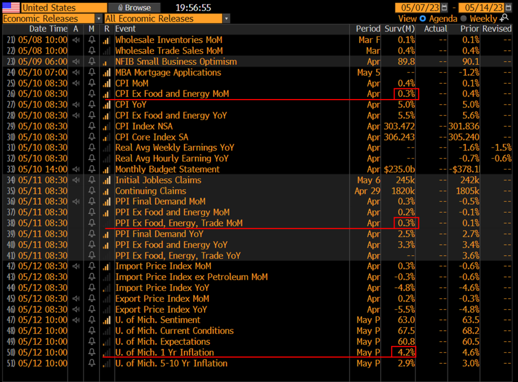
Task: Open the Economic Releases dropdown arrow
Action: (x=99, y=19)
